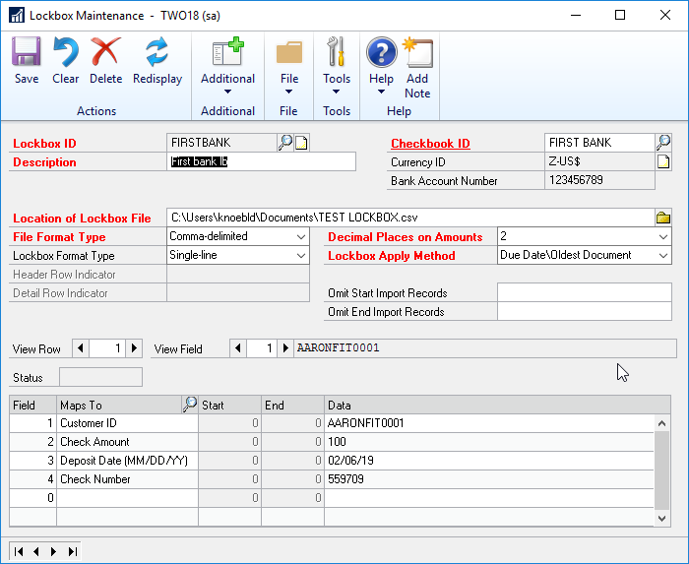The image size is (689, 564).
Task: Open the Maps To column lookup
Action: coord(189,405)
